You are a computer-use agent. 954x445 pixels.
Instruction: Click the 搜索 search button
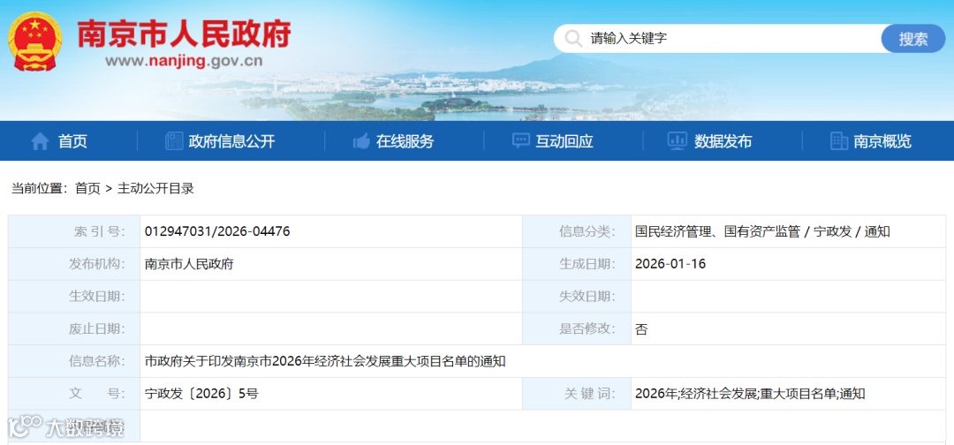pos(913,39)
